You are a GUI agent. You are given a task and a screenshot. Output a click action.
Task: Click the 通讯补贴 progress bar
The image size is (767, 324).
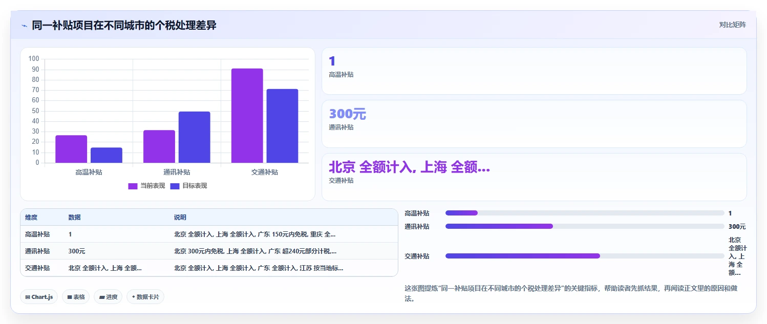point(585,226)
